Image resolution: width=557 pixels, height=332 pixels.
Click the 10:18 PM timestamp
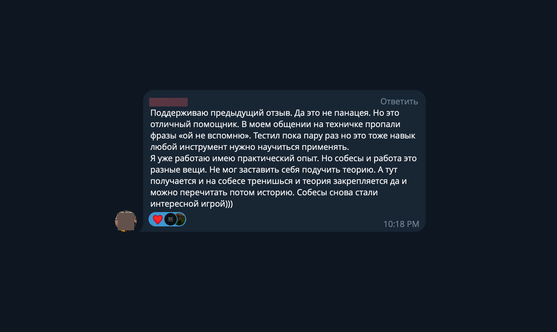click(x=401, y=224)
